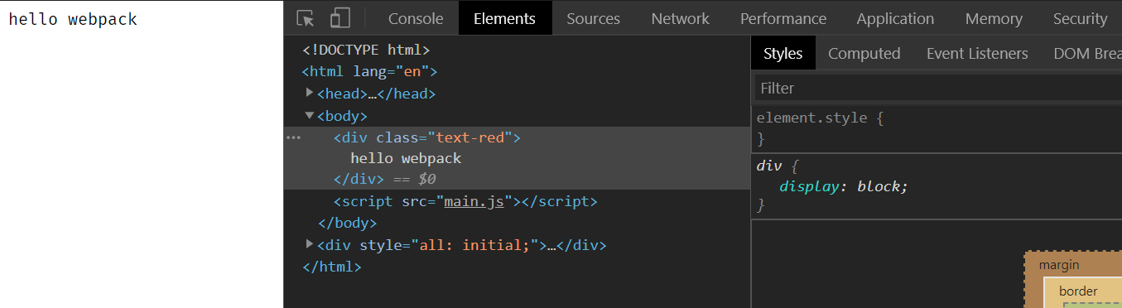
Task: Open the DOM Breakpoints sidebar tab
Action: pos(1088,53)
